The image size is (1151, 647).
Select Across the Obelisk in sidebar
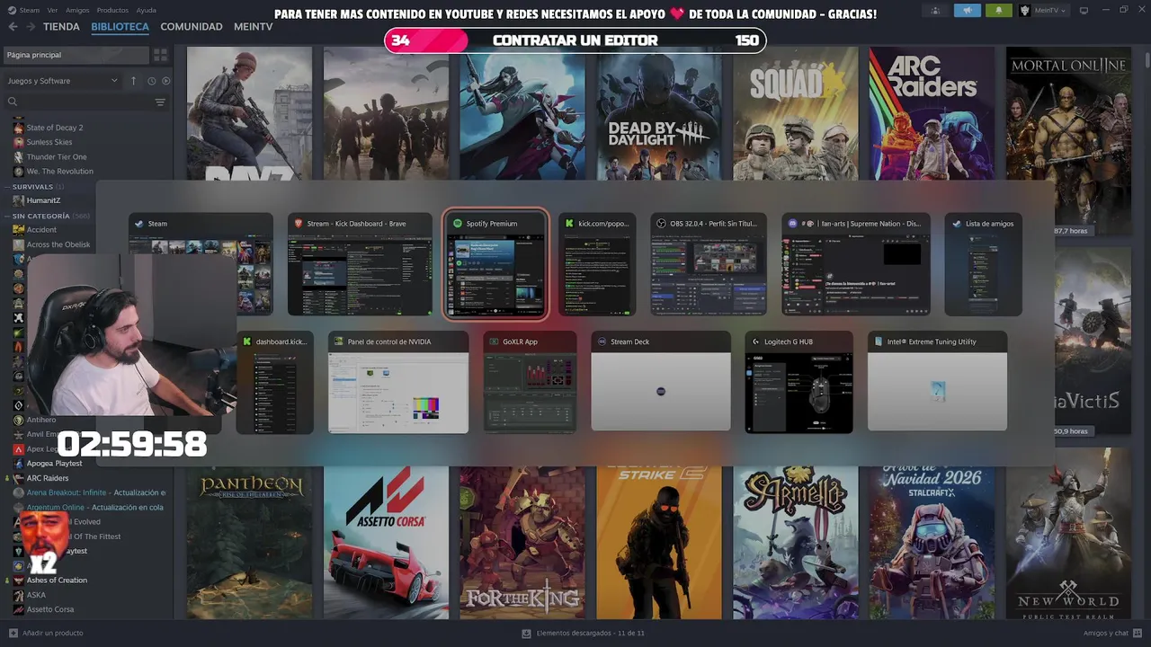pos(58,244)
